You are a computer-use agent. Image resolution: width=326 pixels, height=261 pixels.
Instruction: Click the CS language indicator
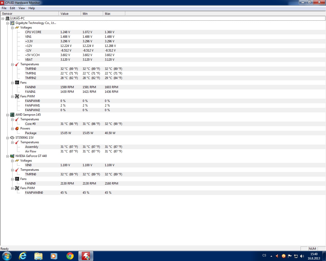point(264,255)
